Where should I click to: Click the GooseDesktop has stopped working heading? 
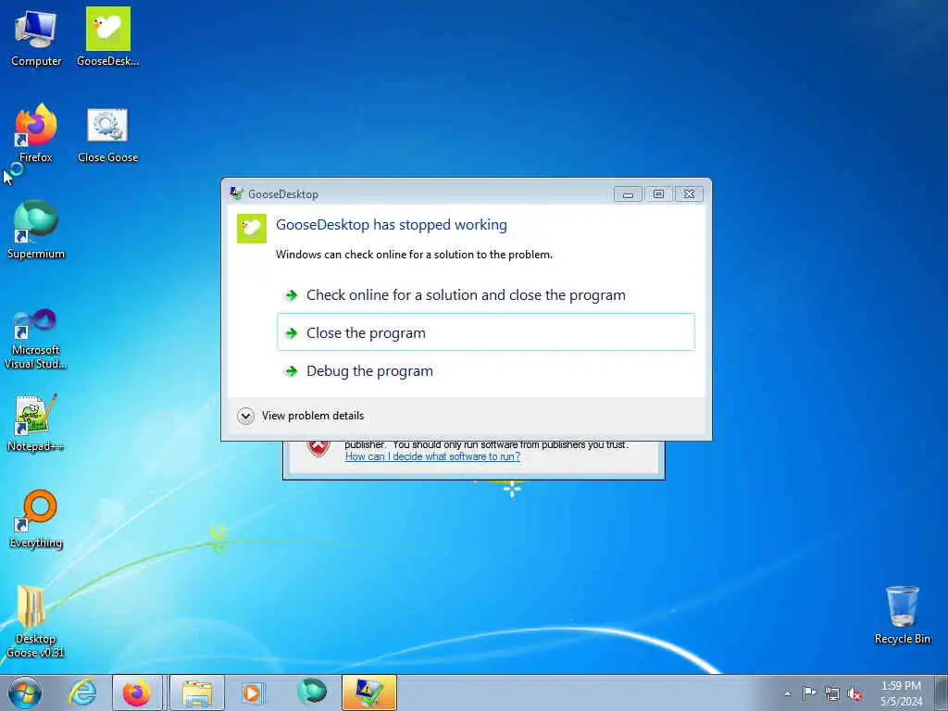[392, 225]
